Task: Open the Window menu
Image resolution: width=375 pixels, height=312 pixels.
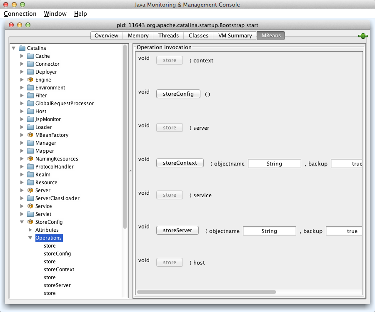Action: coord(55,14)
